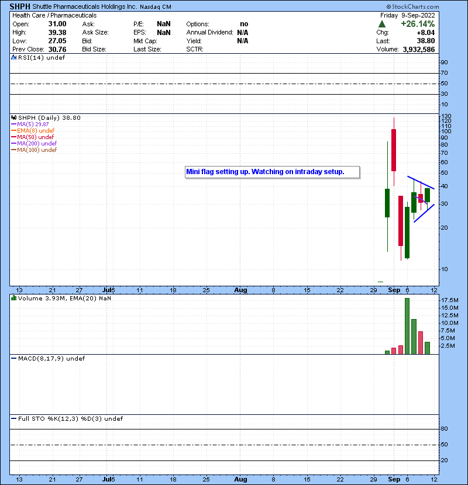Click the tallest green volume bar

407,326
